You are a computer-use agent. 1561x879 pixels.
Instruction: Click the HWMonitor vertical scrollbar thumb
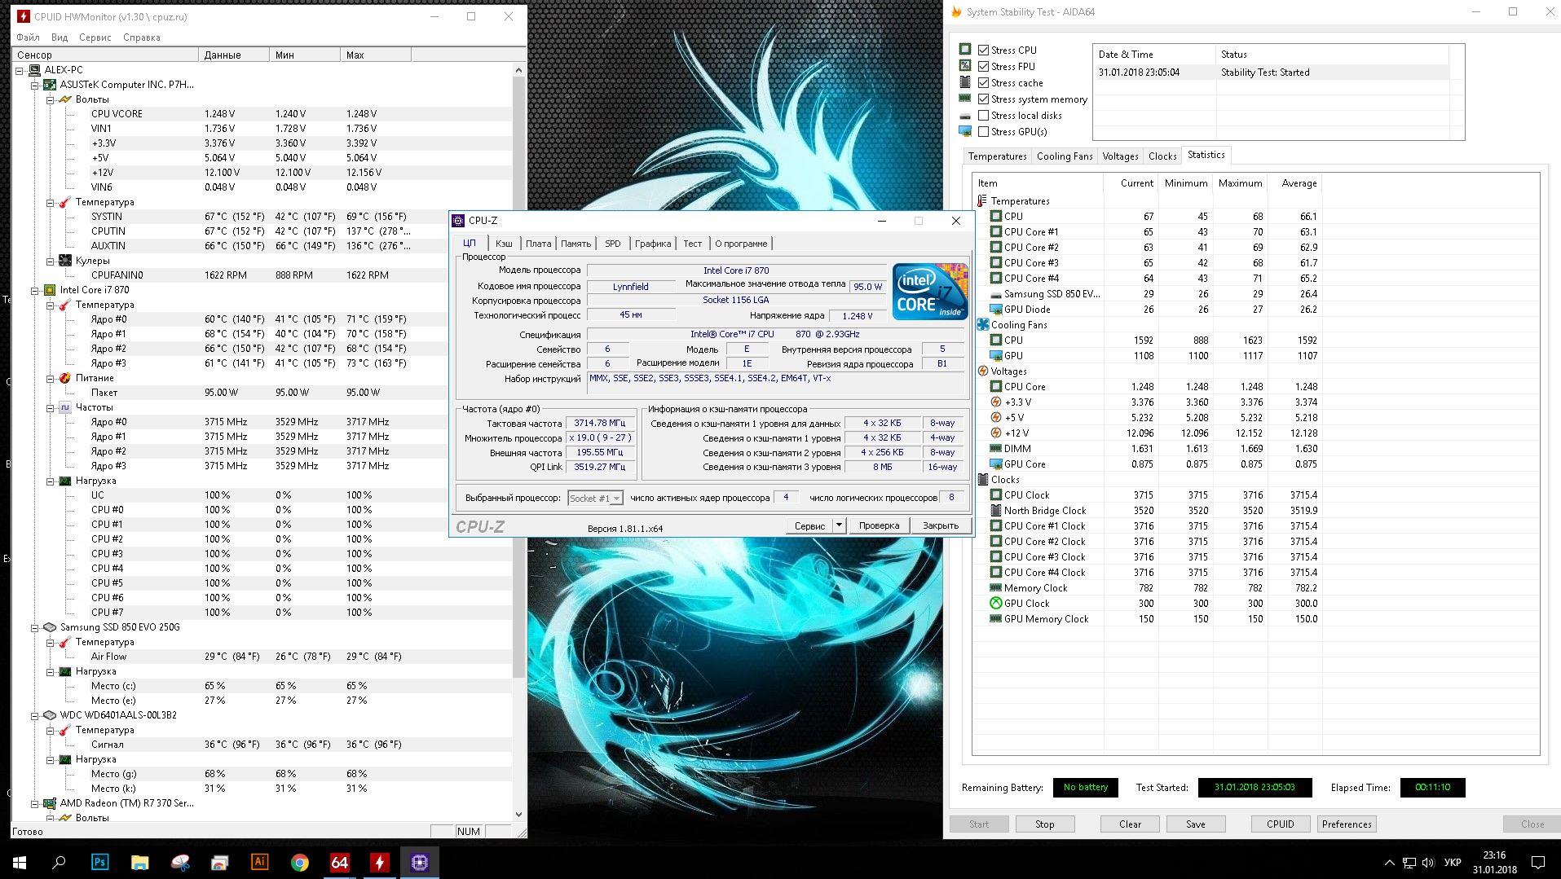(x=518, y=378)
